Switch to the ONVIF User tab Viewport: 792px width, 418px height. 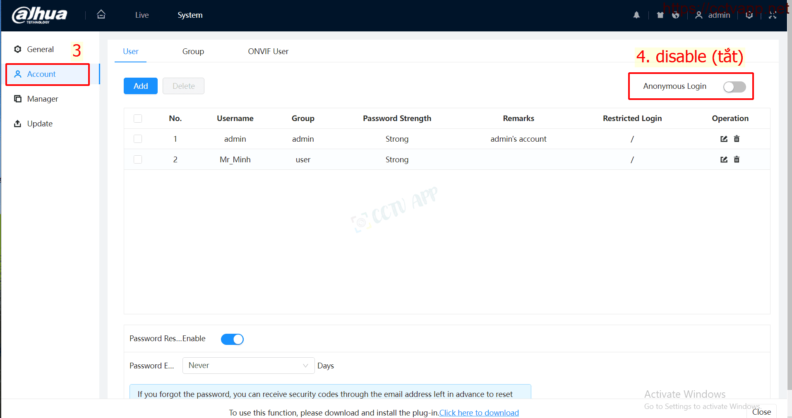(268, 52)
